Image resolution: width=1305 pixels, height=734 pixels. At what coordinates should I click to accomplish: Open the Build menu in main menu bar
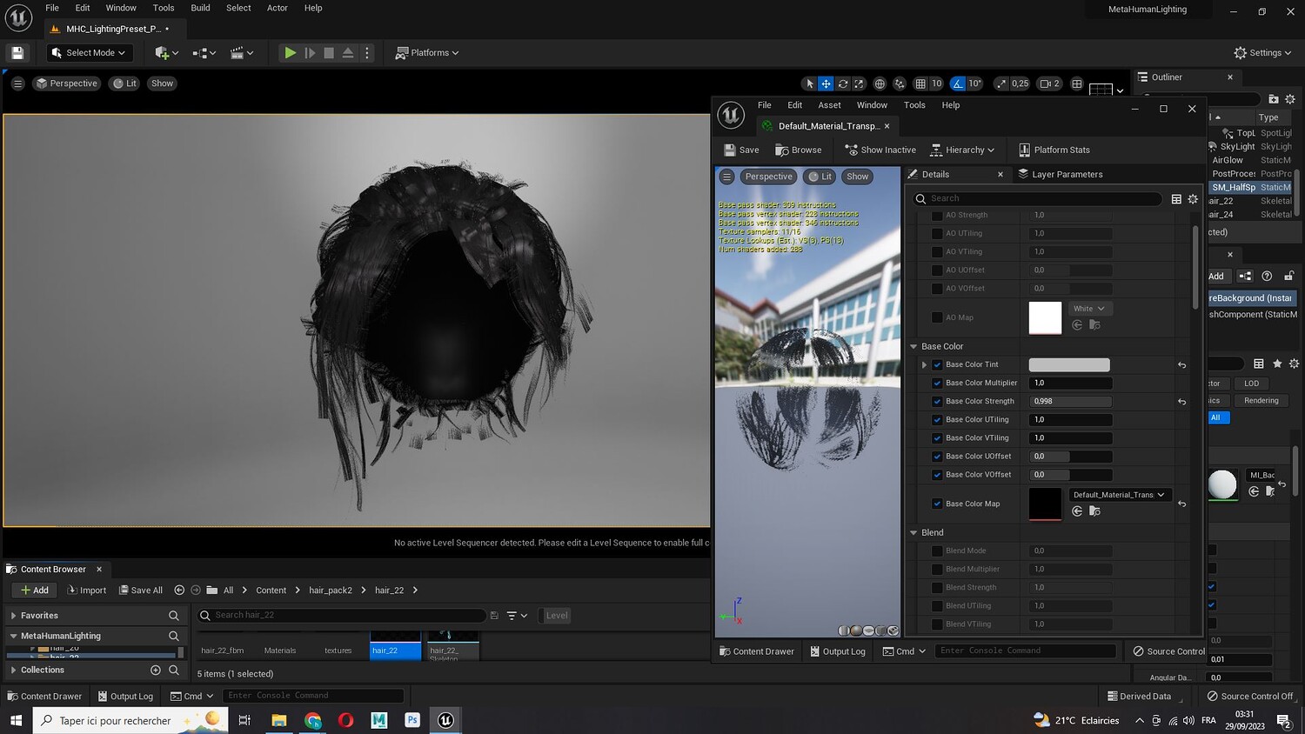click(x=200, y=8)
